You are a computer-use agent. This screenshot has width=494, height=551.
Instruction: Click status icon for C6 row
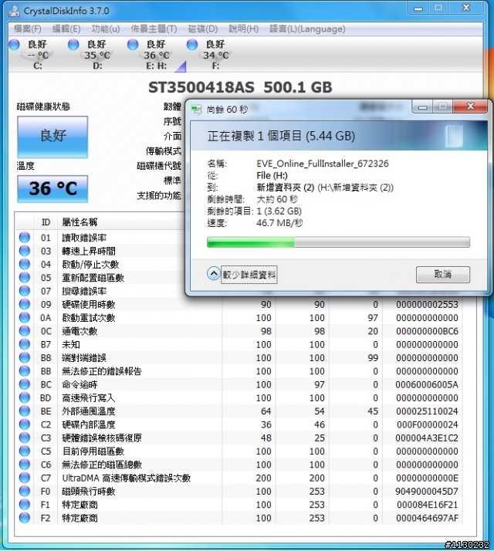24,465
